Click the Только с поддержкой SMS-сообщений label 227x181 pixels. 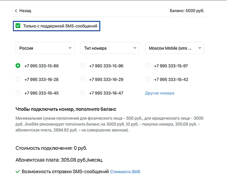tap(60, 26)
